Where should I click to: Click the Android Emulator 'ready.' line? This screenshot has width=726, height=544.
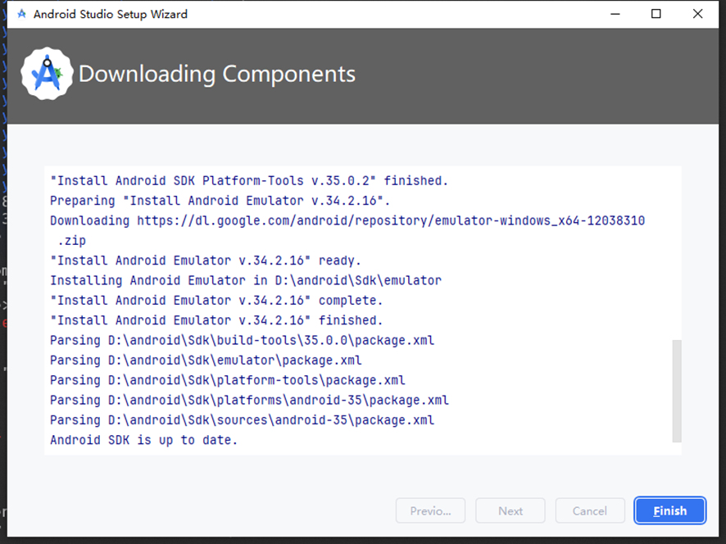tap(206, 261)
